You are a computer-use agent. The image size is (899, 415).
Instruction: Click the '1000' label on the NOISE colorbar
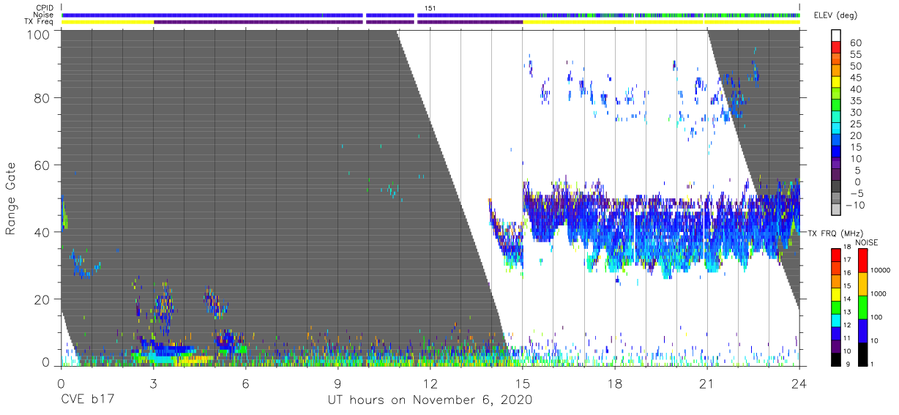pyautogui.click(x=879, y=294)
